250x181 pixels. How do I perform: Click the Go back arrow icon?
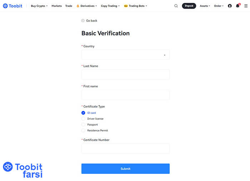click(83, 21)
